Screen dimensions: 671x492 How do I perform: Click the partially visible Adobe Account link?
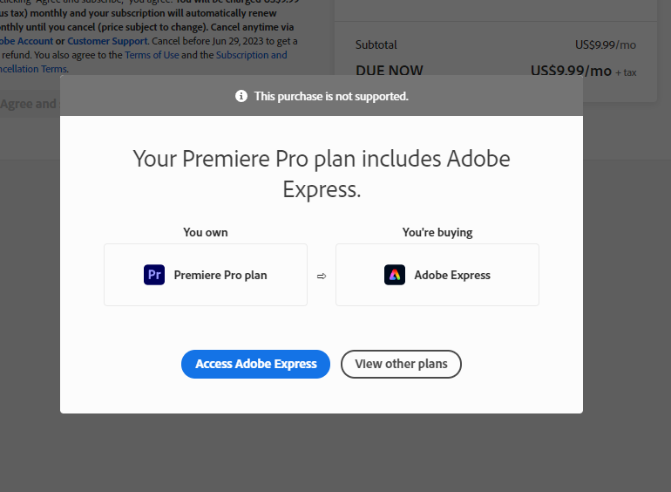pyautogui.click(x=26, y=41)
